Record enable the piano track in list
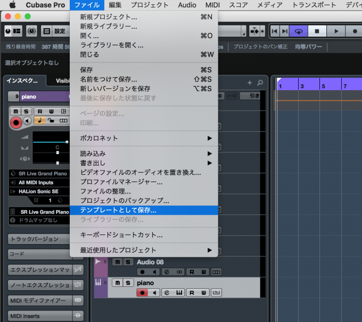 click(143, 293)
